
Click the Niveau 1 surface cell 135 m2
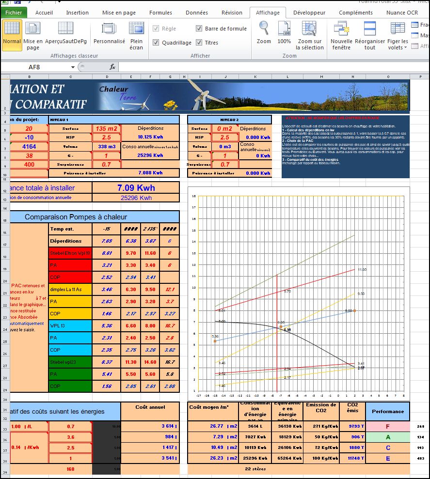[x=107, y=129]
